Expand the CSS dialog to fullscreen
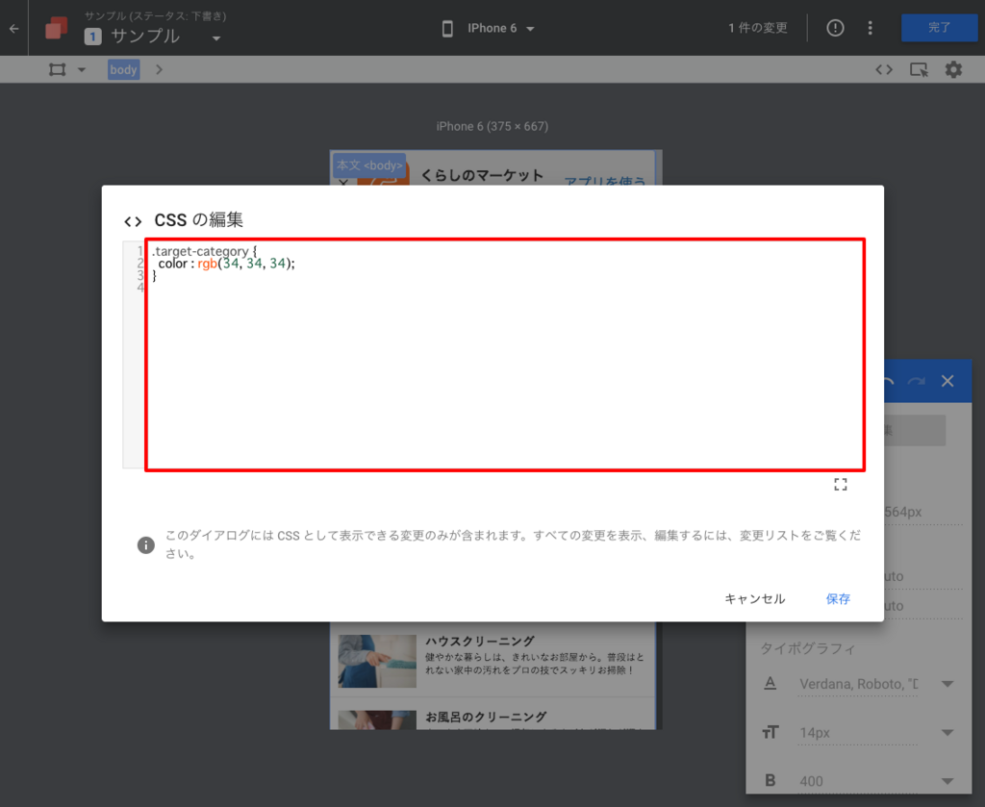 (840, 484)
